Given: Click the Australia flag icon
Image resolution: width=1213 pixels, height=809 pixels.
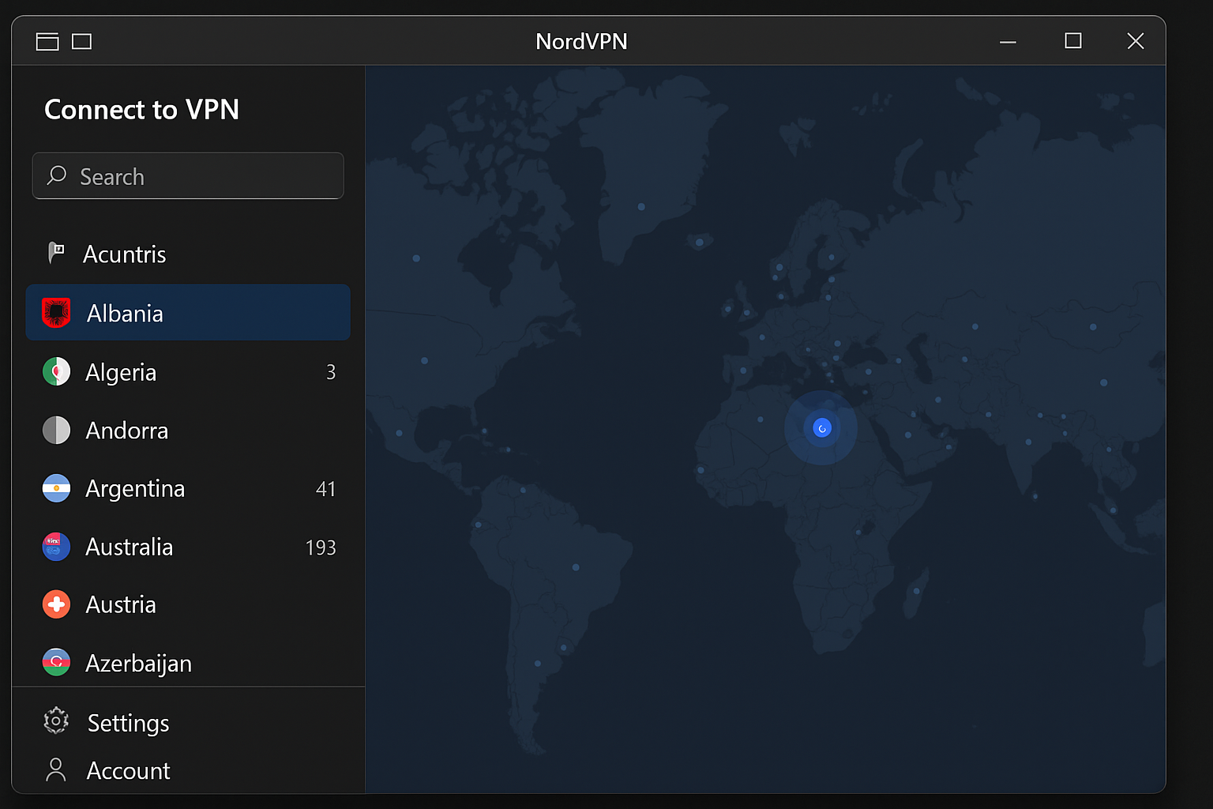Looking at the screenshot, I should point(56,547).
